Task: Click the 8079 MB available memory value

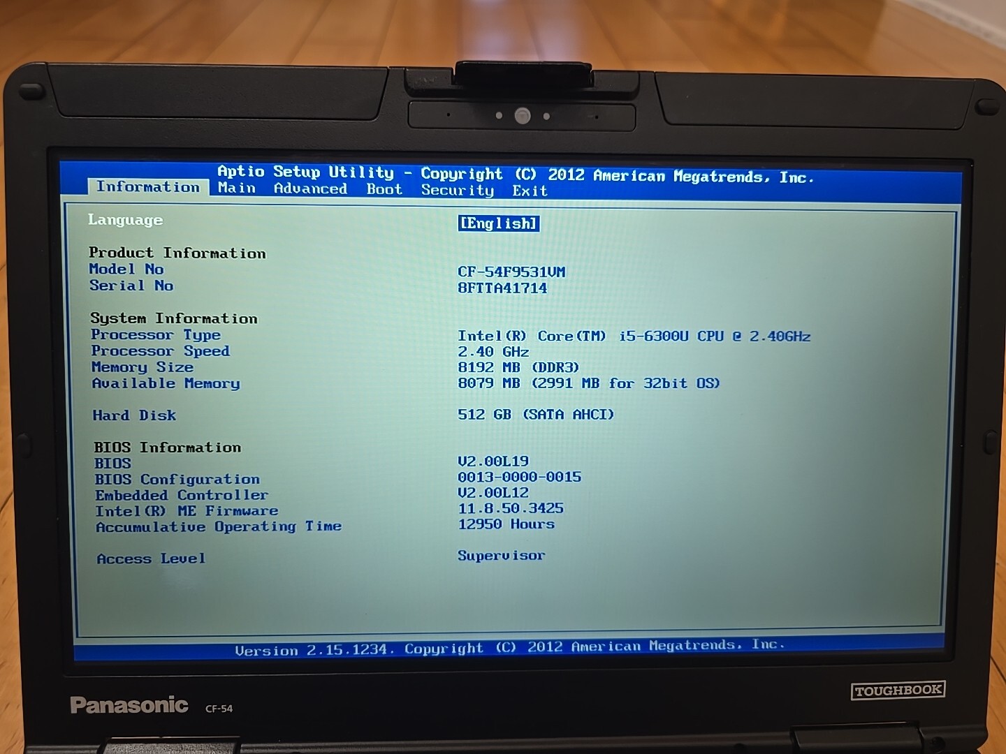Action: tap(589, 383)
